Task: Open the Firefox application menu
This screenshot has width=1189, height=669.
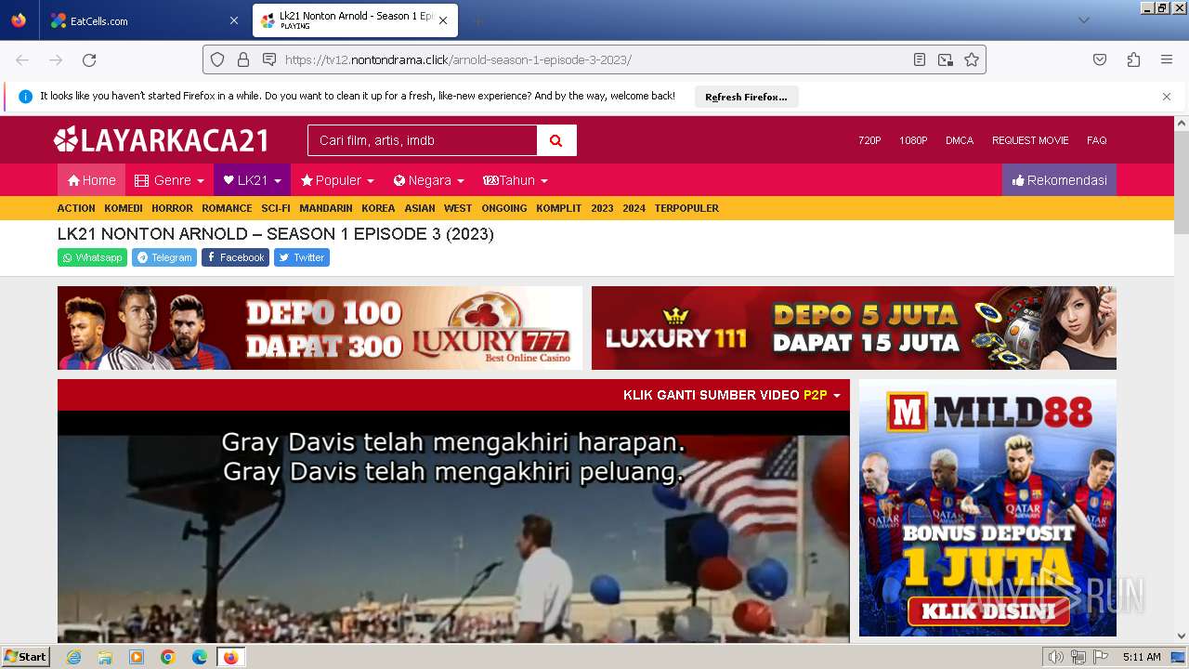Action: pyautogui.click(x=1167, y=59)
